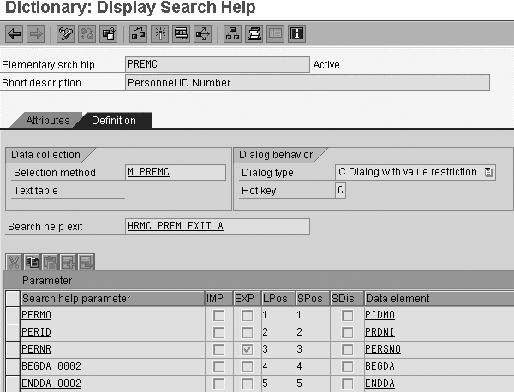Click the select-all button at table header corner

tap(13, 299)
